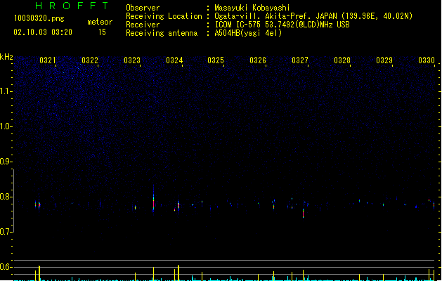Click the 0324 time marker

pyautogui.click(x=174, y=60)
